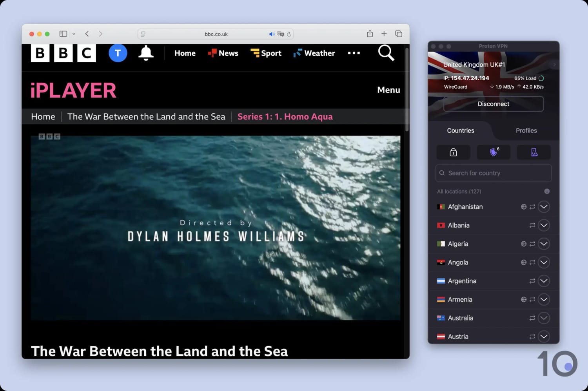Toggle Proton VPN Secure Core lock icon
This screenshot has width=588, height=391.
point(453,152)
